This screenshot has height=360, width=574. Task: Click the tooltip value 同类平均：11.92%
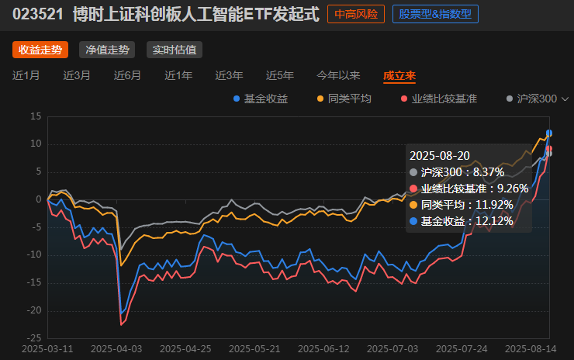click(x=462, y=205)
